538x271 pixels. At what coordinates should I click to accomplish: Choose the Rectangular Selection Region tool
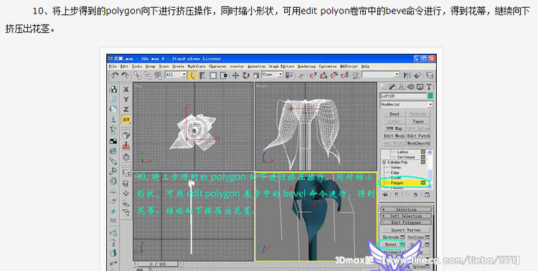click(213, 75)
